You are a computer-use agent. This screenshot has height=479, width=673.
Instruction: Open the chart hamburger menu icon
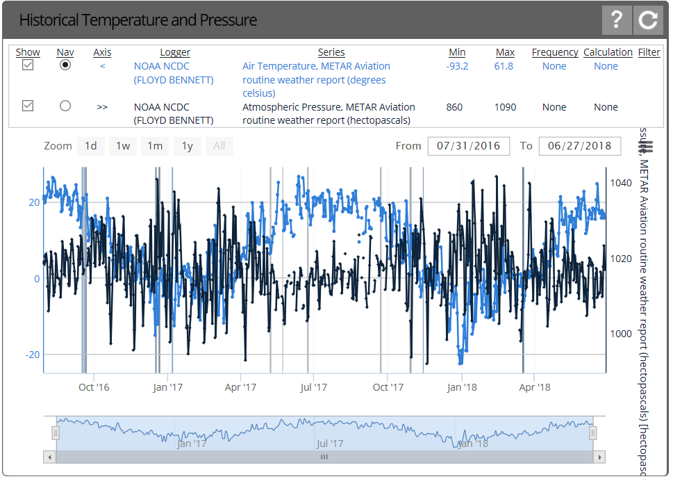[x=646, y=147]
